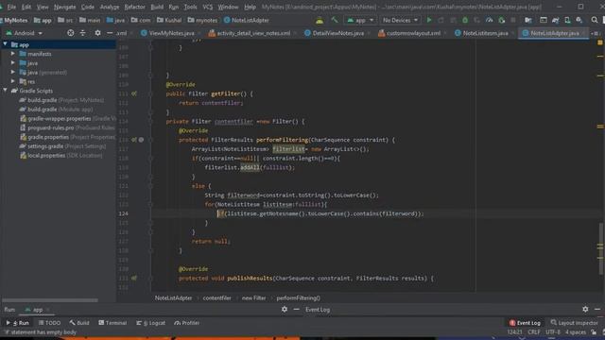Select settings.gradle file in tree

tap(62, 146)
